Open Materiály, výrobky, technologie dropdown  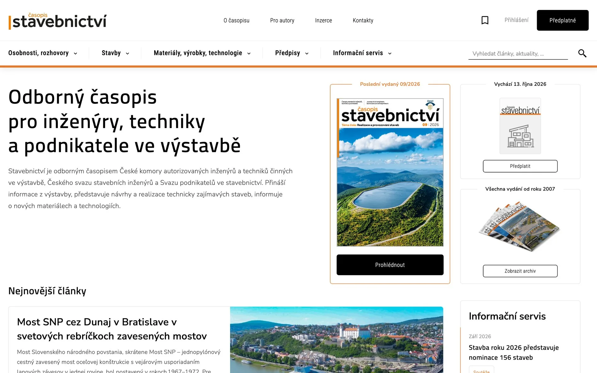pos(202,53)
